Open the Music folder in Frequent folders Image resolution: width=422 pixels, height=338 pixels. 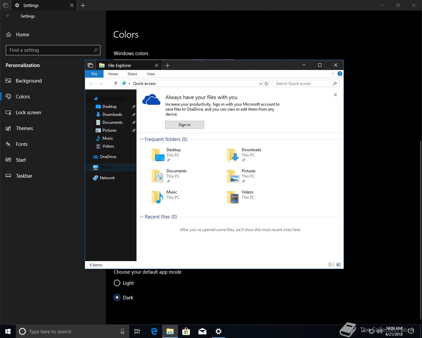point(165,197)
